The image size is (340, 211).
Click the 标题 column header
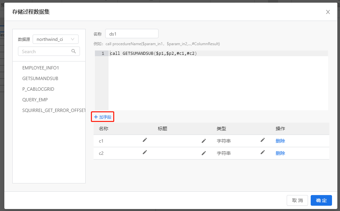(x=163, y=129)
